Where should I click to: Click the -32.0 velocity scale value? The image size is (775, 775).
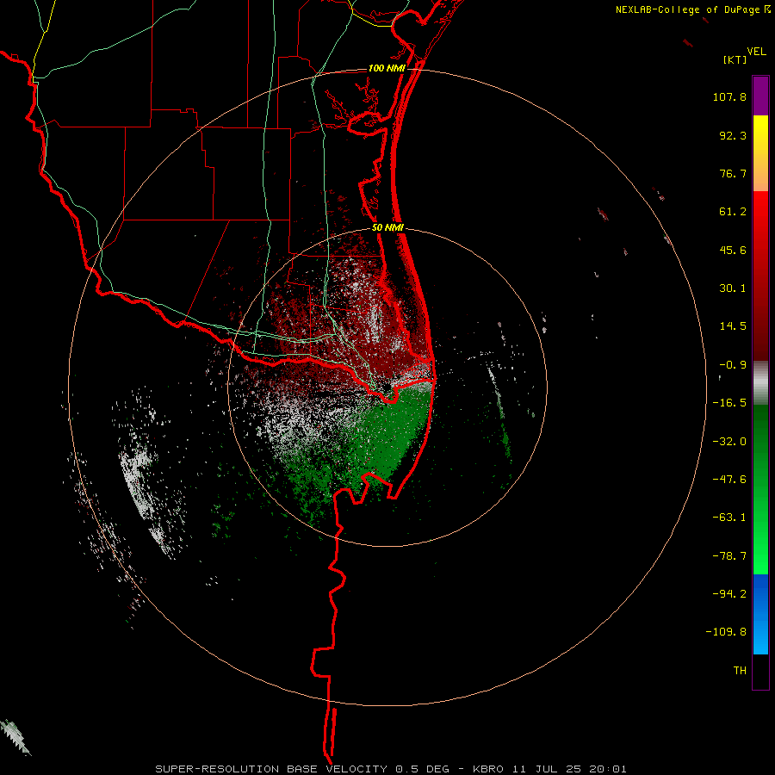coord(729,442)
